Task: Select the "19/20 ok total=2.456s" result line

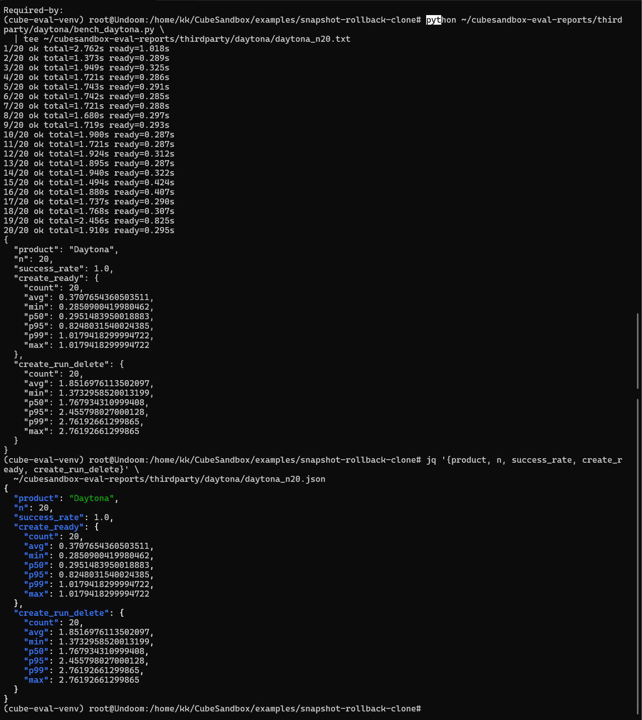Action: (89, 221)
